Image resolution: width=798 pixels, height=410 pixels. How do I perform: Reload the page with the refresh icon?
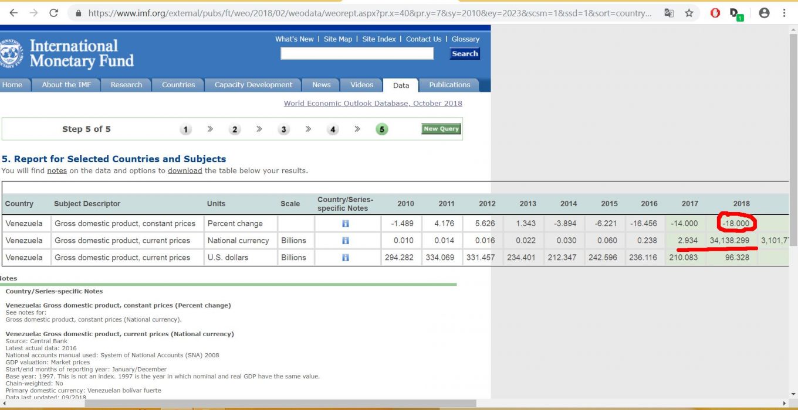(x=54, y=13)
